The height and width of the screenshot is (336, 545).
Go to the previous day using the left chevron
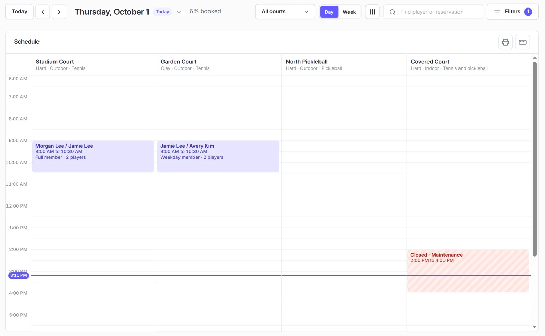(43, 12)
